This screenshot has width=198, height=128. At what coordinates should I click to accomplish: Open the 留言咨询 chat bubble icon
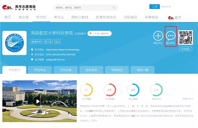171,36
